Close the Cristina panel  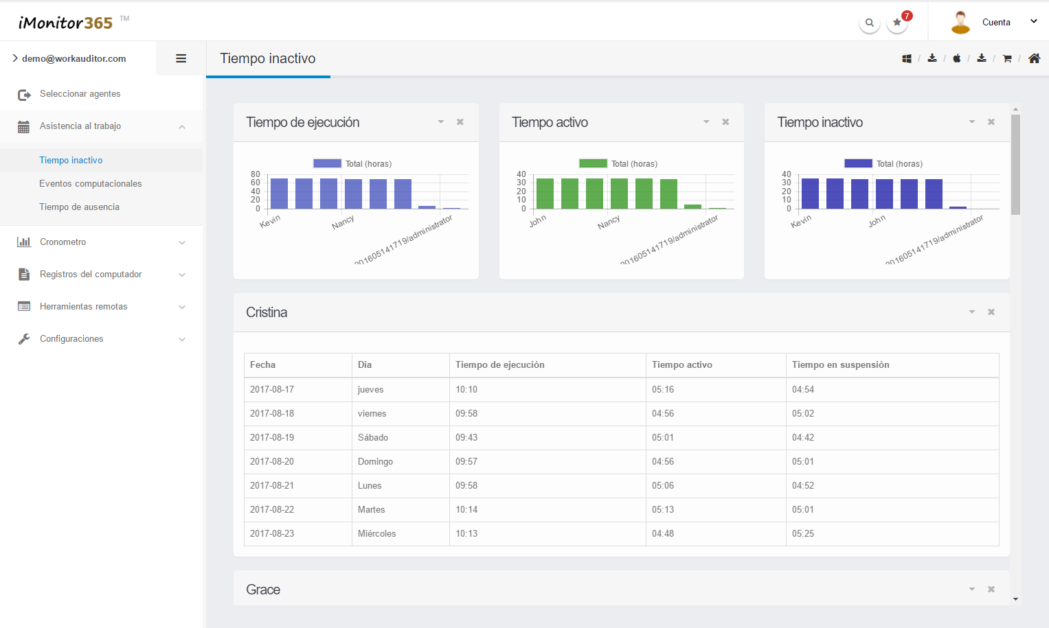coord(991,312)
